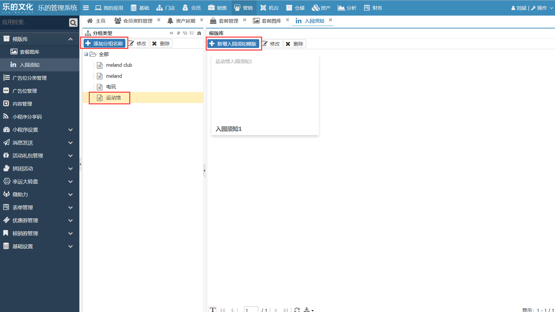Open the 财务 top menu
The width and height of the screenshot is (555, 312).
coord(373,8)
